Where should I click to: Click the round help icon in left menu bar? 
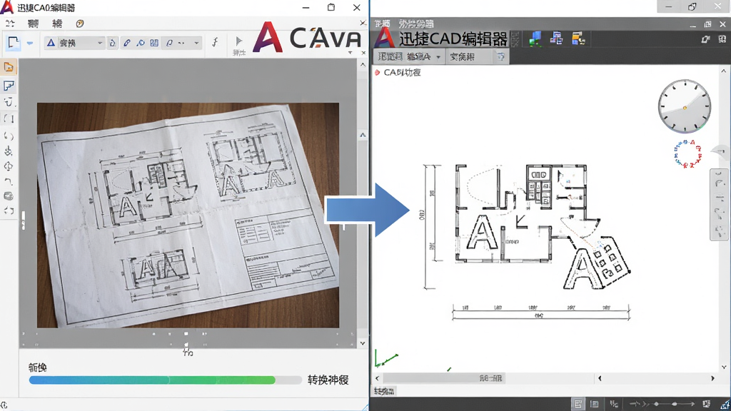(x=80, y=24)
